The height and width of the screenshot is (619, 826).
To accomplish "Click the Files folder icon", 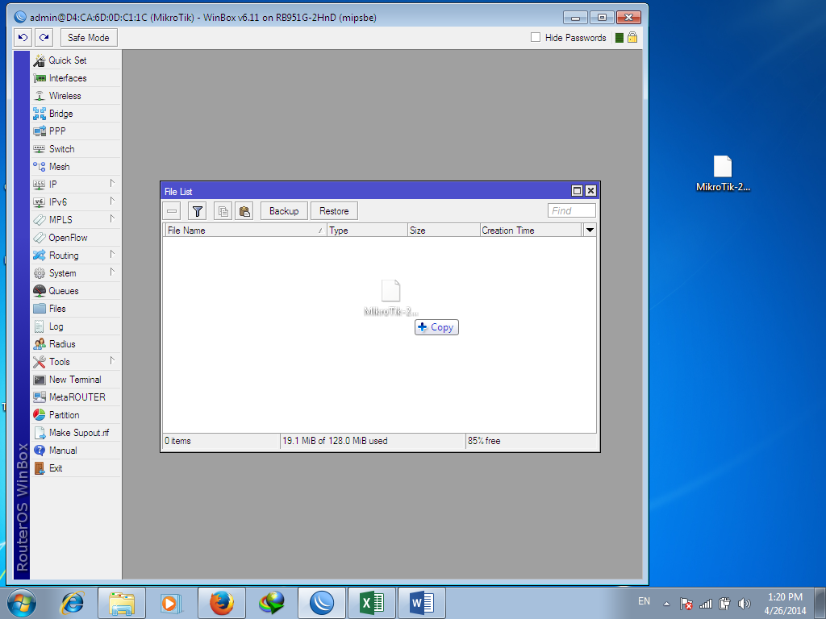I will pyautogui.click(x=40, y=309).
